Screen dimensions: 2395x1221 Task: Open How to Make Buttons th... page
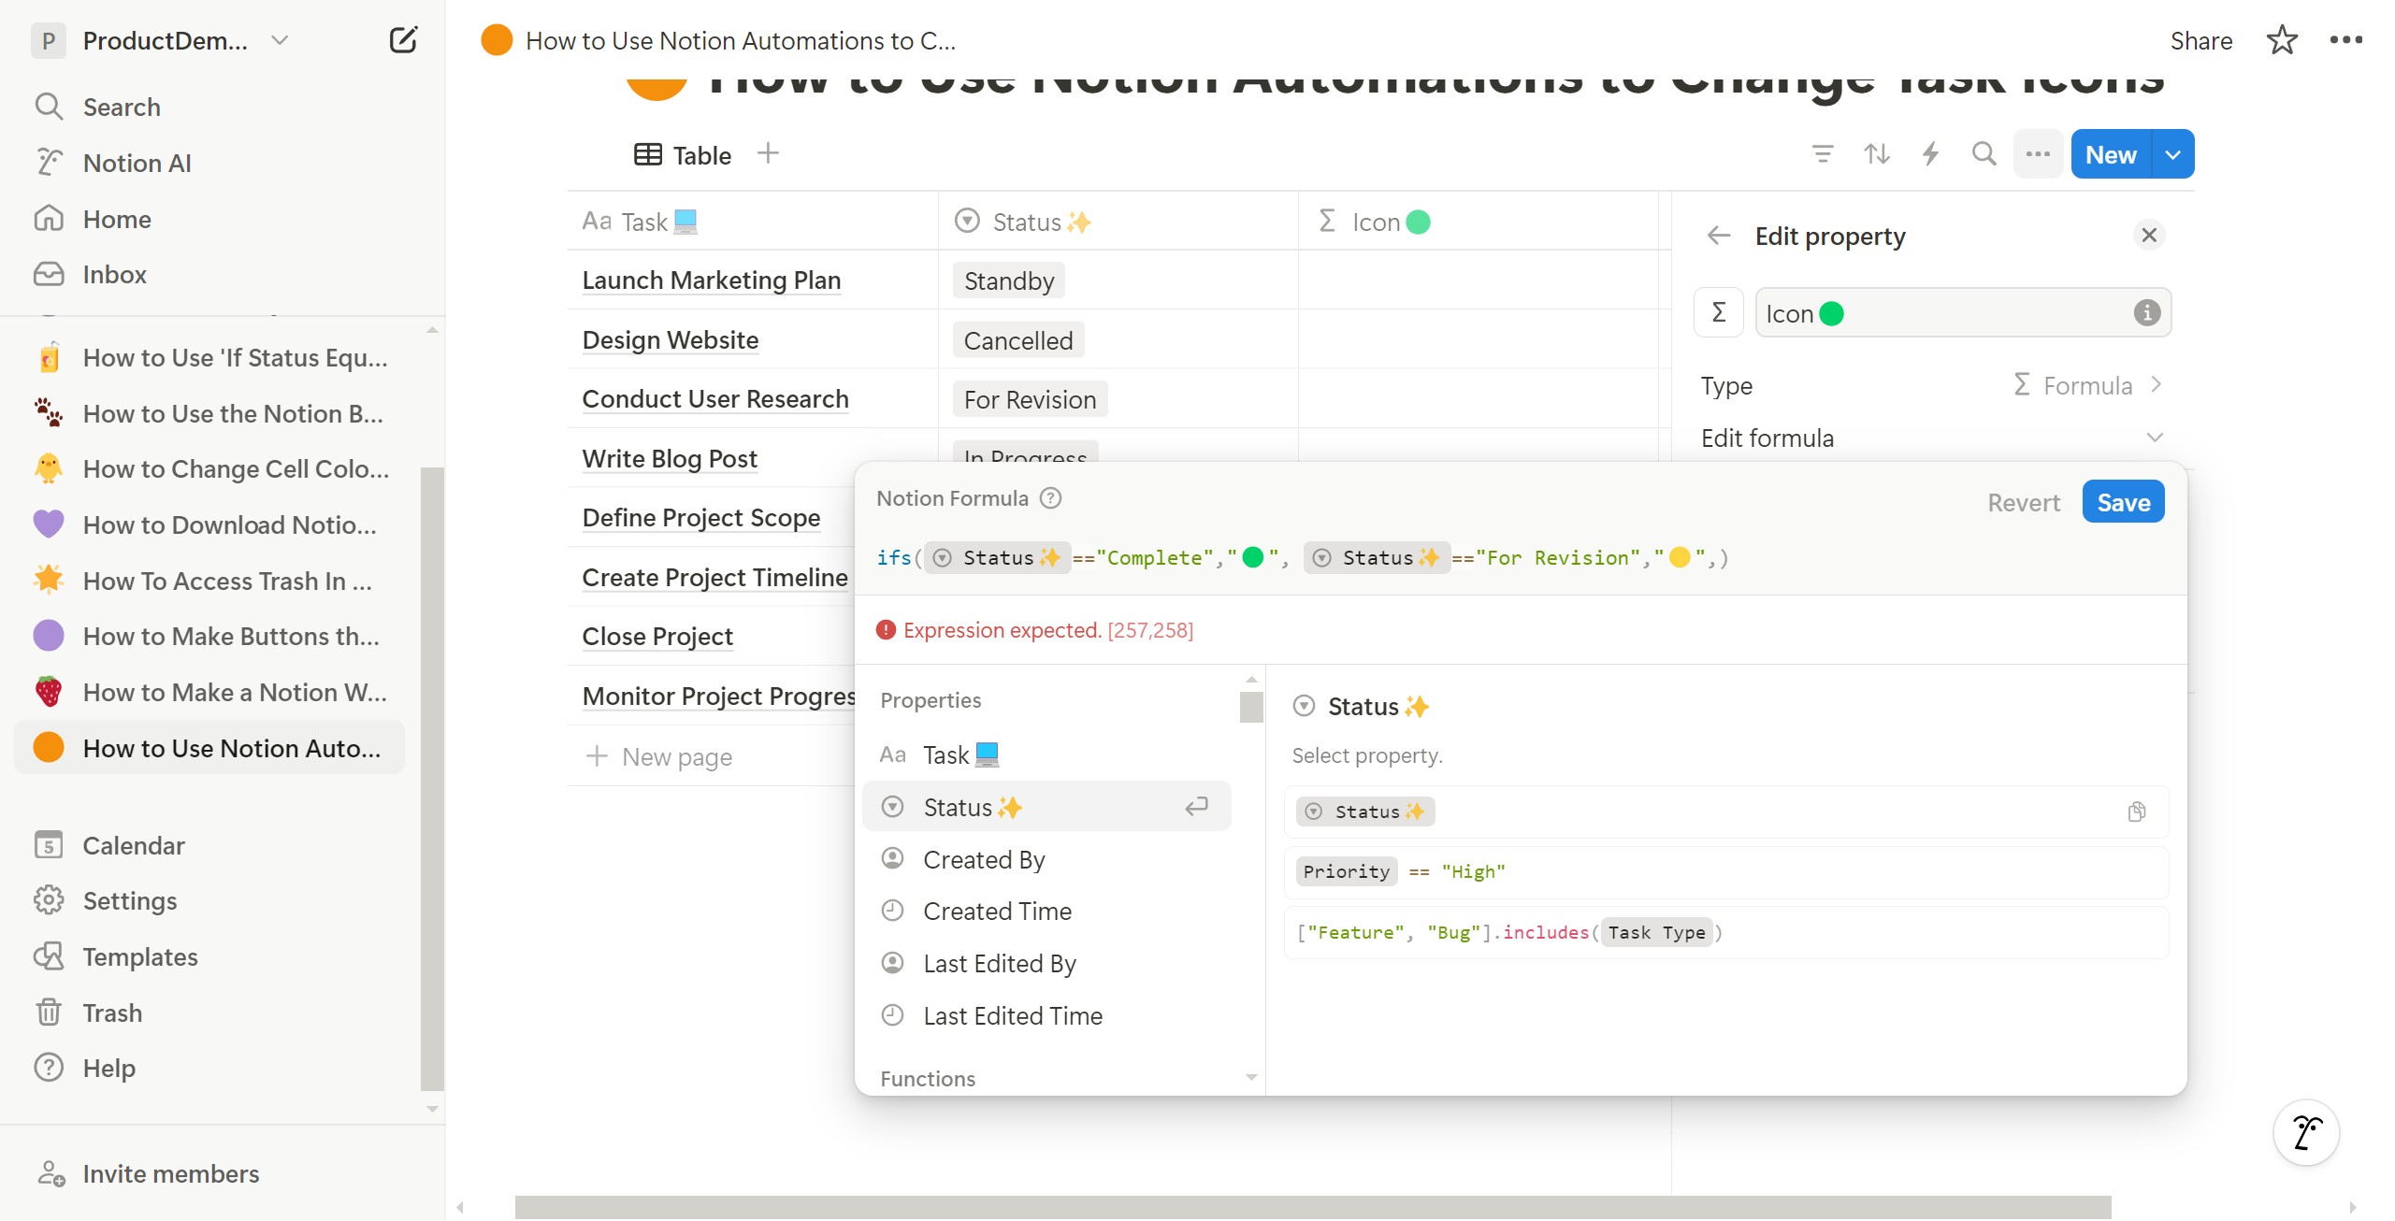click(210, 636)
